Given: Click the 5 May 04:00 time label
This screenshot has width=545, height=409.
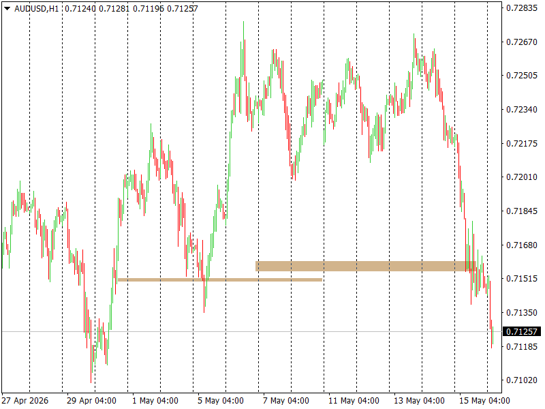Looking at the screenshot, I should tap(220, 401).
